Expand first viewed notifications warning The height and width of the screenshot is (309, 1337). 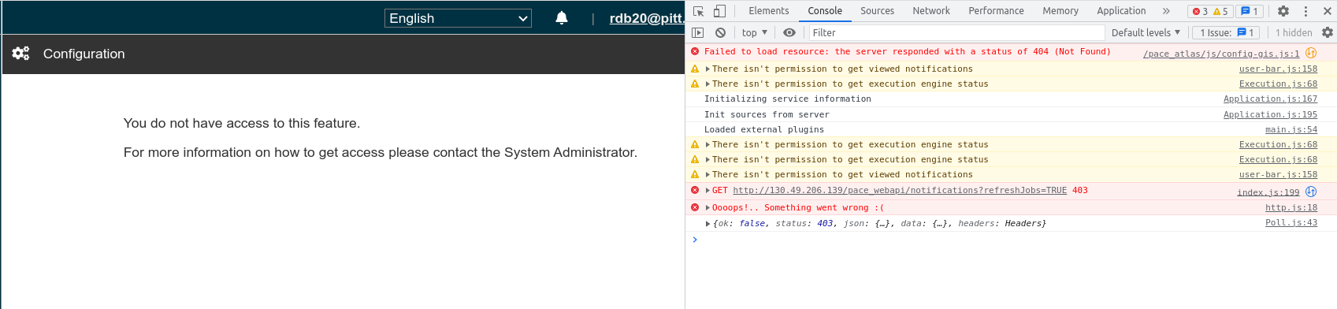[707, 69]
